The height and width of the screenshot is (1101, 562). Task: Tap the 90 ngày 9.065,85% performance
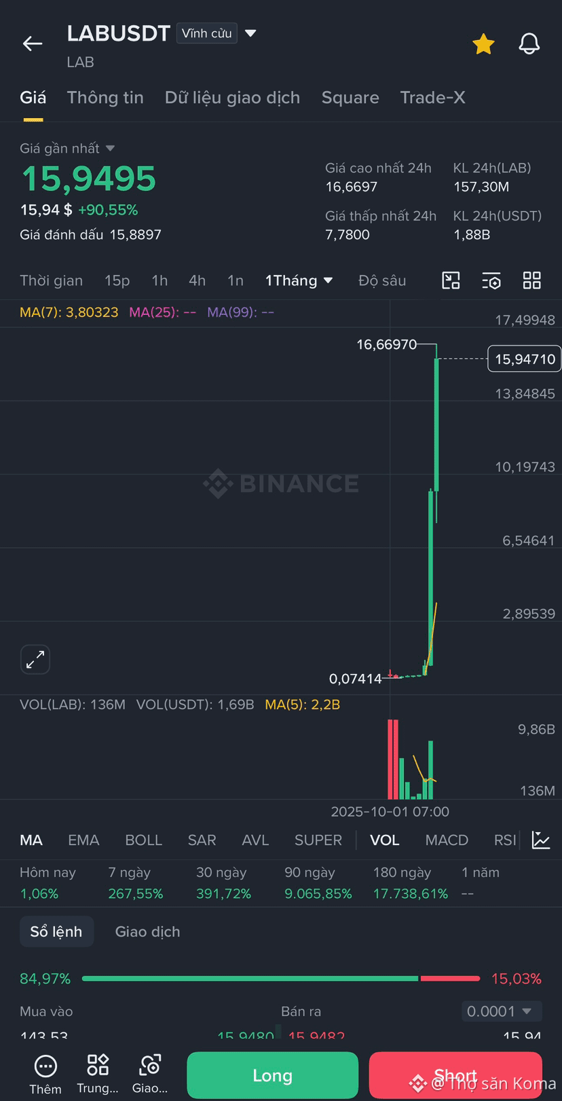point(318,882)
